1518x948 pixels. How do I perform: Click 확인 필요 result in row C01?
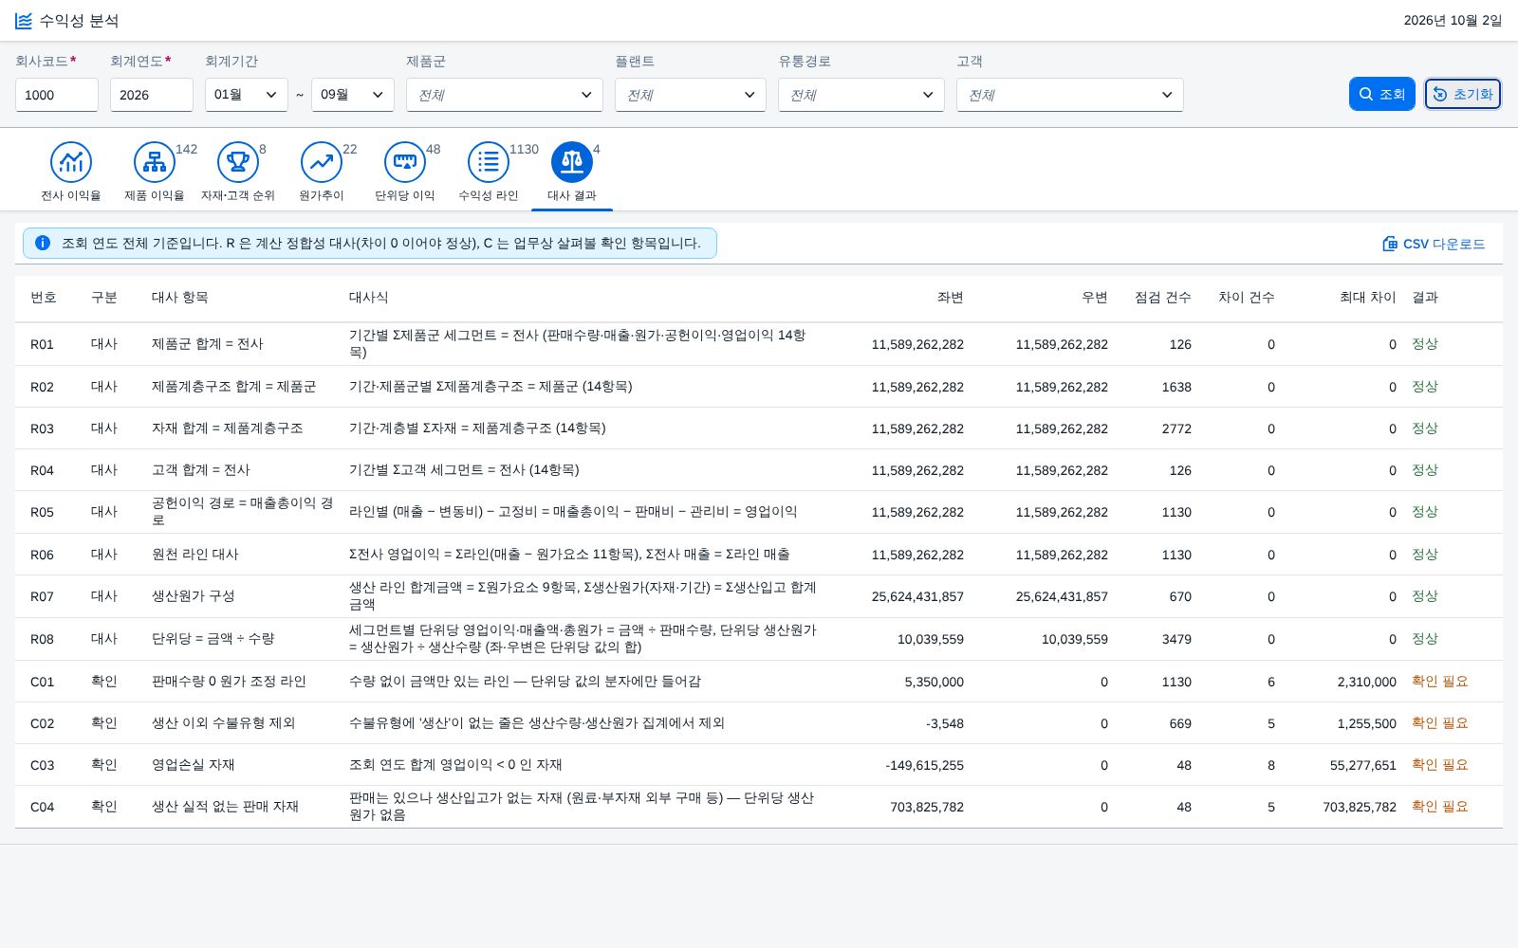[x=1439, y=681]
